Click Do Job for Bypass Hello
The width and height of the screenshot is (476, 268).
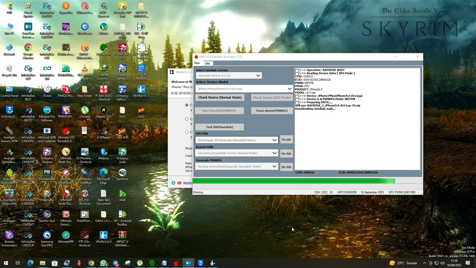tap(286, 153)
